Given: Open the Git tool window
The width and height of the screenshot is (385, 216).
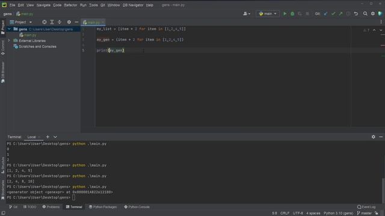Looking at the screenshot, I should [x=13, y=207].
